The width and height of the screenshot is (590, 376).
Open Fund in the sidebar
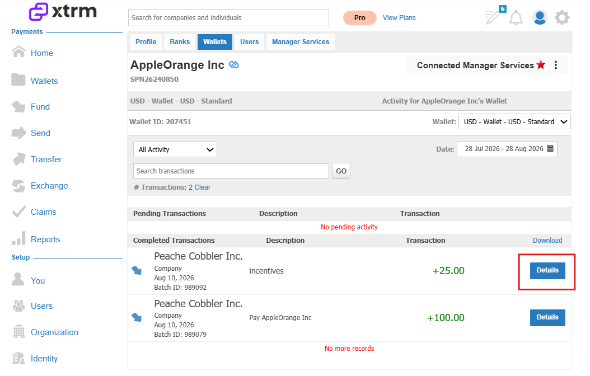40,107
